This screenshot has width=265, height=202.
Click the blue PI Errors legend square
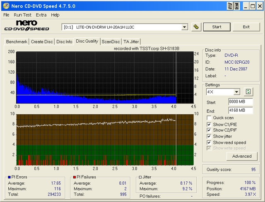click(x=10, y=177)
